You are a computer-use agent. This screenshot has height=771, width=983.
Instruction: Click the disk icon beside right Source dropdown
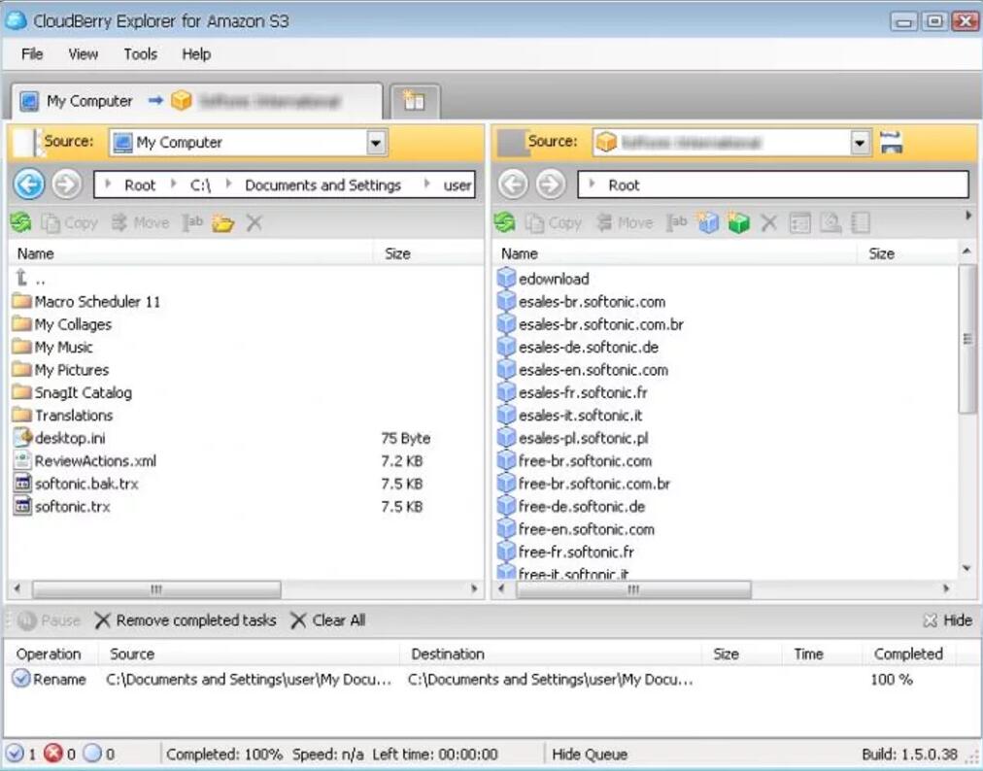tap(891, 143)
